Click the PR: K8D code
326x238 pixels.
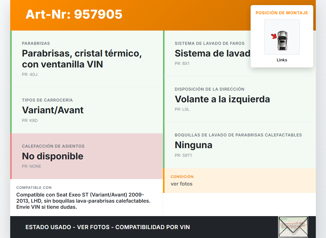pyautogui.click(x=30, y=121)
